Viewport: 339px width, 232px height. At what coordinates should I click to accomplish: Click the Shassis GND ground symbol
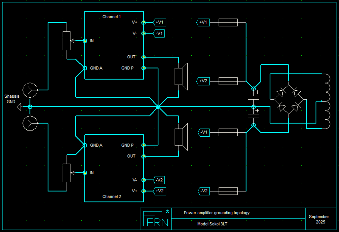[19, 107]
